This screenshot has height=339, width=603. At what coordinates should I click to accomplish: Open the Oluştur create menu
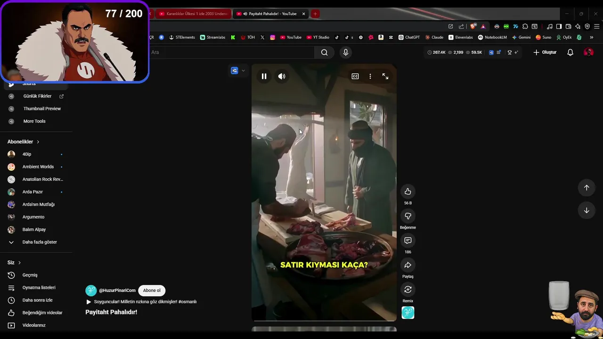[x=545, y=52]
